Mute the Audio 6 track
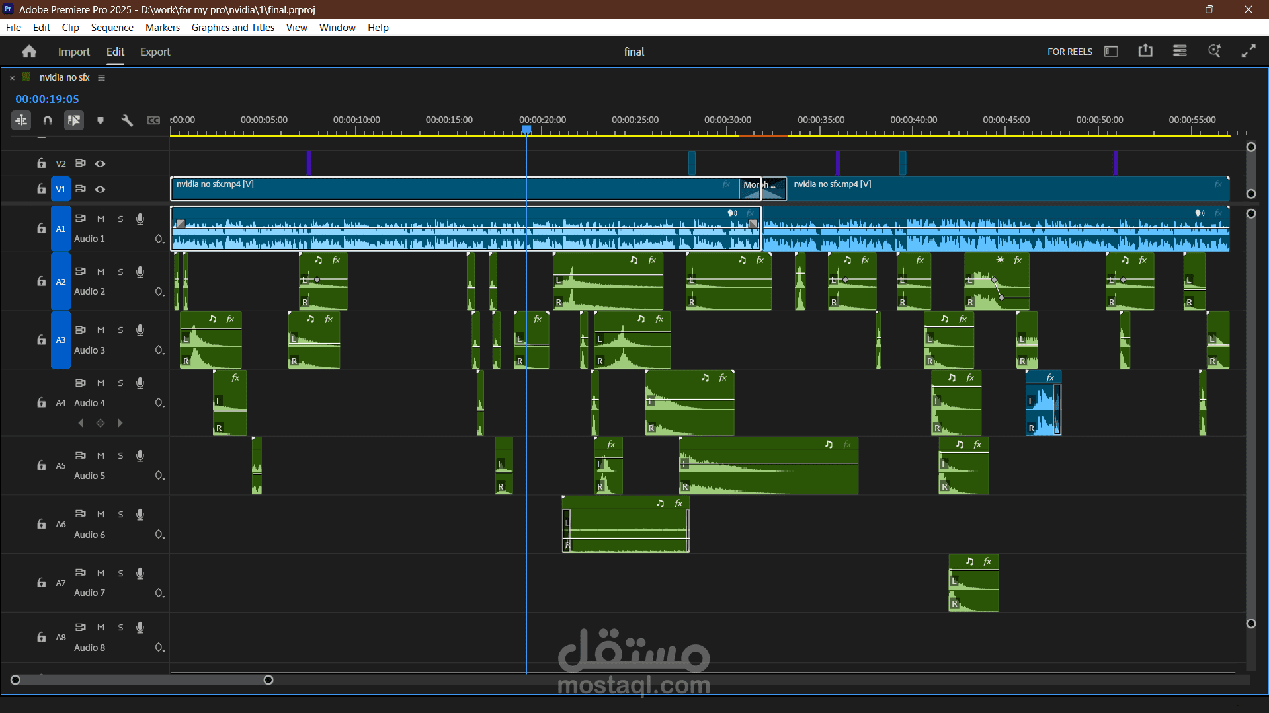This screenshot has width=1269, height=713. pos(101,514)
